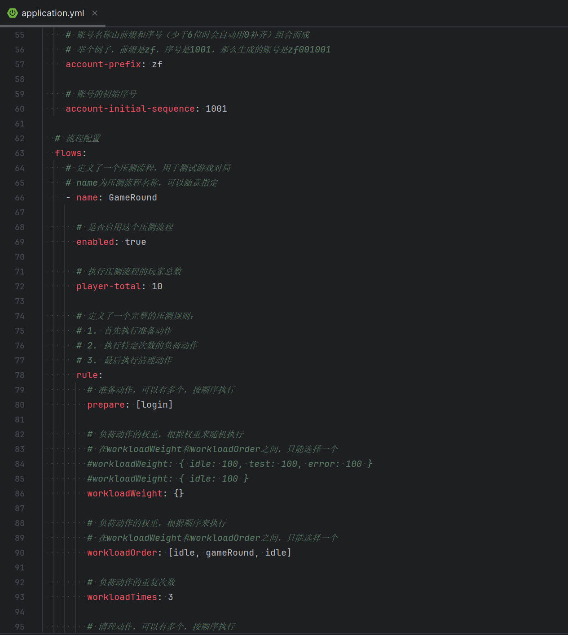Click the comment on line 62
The width and height of the screenshot is (568, 635).
pyautogui.click(x=78, y=138)
